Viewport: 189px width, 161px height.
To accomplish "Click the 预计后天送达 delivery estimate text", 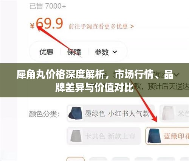I will click(x=168, y=87).
